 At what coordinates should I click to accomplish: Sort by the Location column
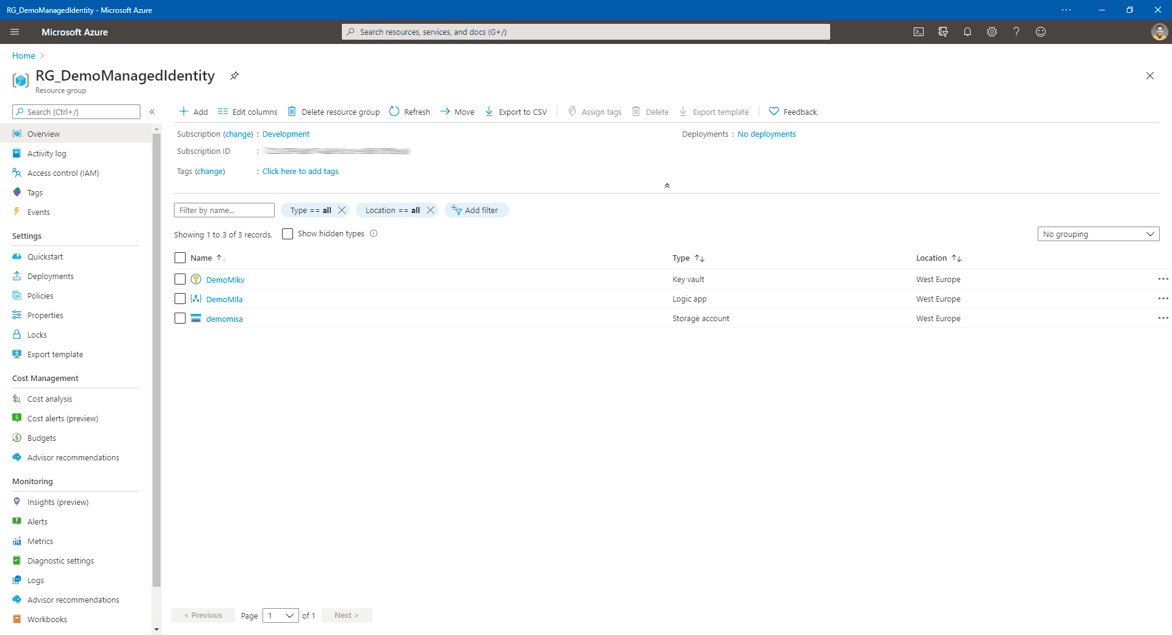pyautogui.click(x=939, y=258)
